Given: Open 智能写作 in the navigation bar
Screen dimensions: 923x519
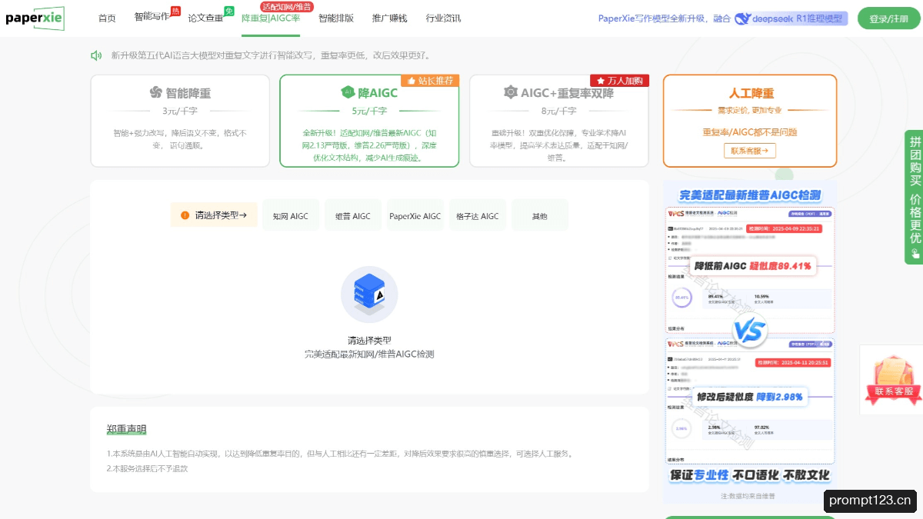Looking at the screenshot, I should pyautogui.click(x=152, y=18).
